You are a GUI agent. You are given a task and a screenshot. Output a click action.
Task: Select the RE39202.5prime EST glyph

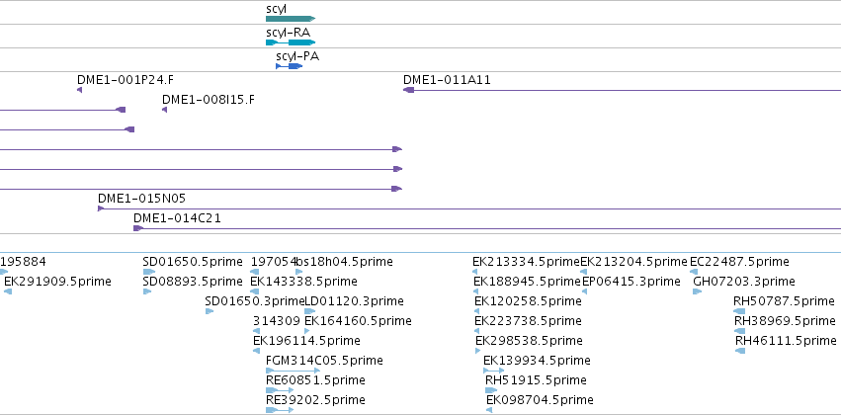tap(280, 410)
